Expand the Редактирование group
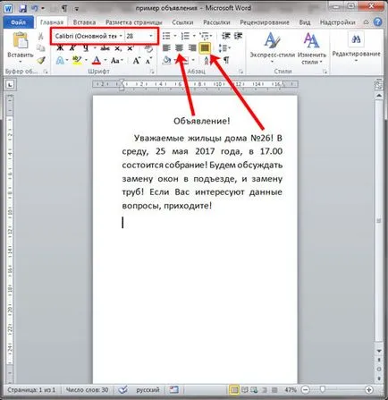Image resolution: width=388 pixels, height=400 pixels. coord(356,47)
